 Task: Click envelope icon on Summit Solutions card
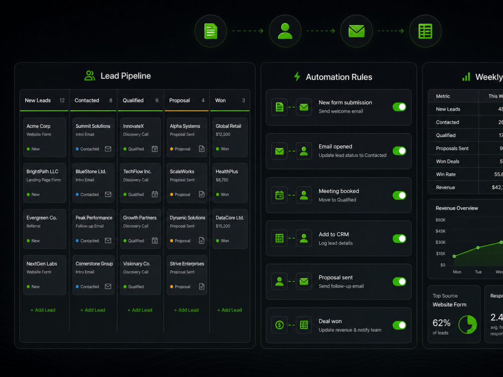pyautogui.click(x=108, y=149)
